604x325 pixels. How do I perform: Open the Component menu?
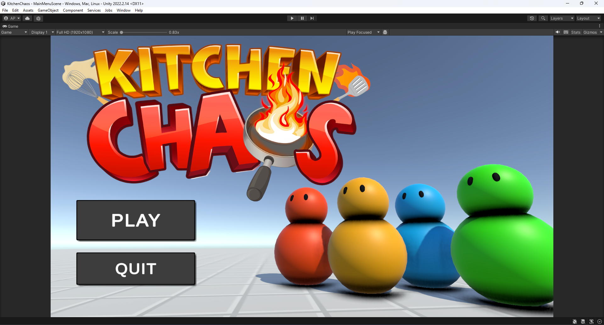pos(73,10)
